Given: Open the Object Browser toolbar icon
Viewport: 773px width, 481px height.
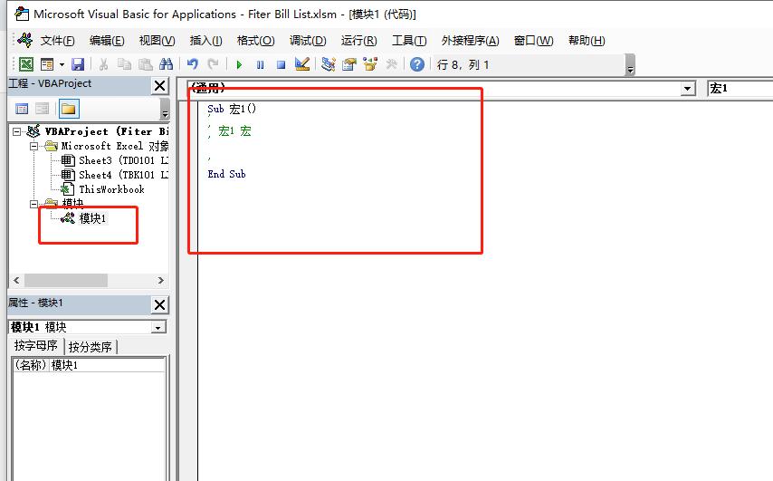Looking at the screenshot, I should pyautogui.click(x=370, y=64).
